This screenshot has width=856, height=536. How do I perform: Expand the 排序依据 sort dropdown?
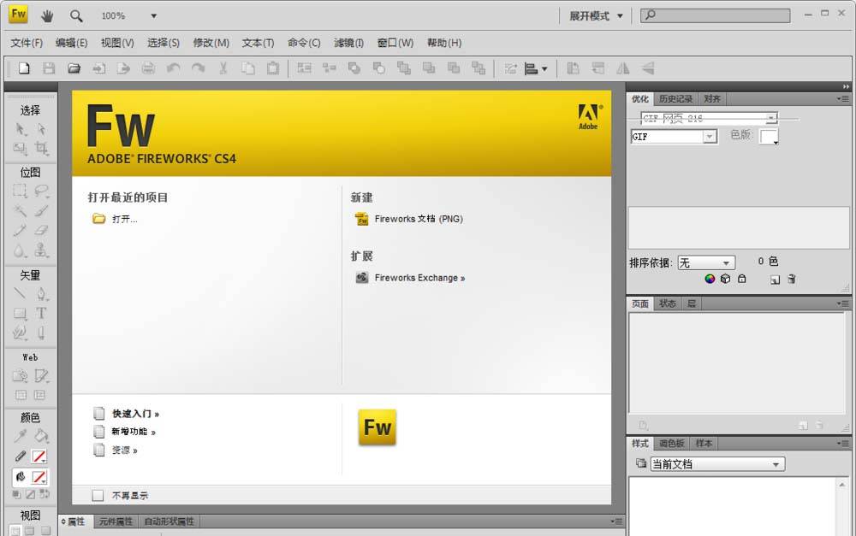pos(706,263)
